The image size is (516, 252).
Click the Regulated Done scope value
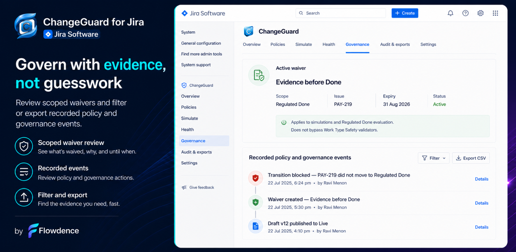click(x=293, y=104)
